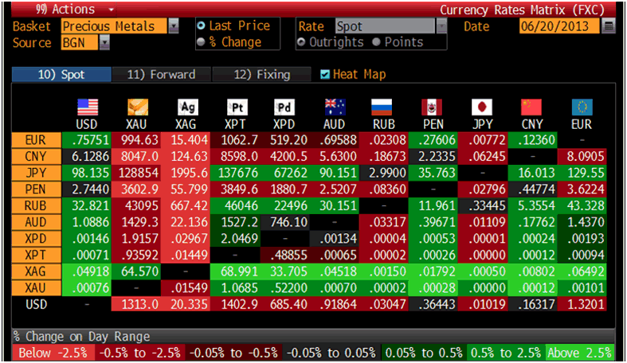Click the USD flag icon column header
The height and width of the screenshot is (363, 627).
[86, 107]
